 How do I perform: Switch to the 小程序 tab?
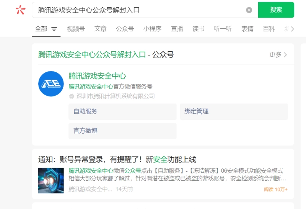pyautogui.click(x=152, y=29)
